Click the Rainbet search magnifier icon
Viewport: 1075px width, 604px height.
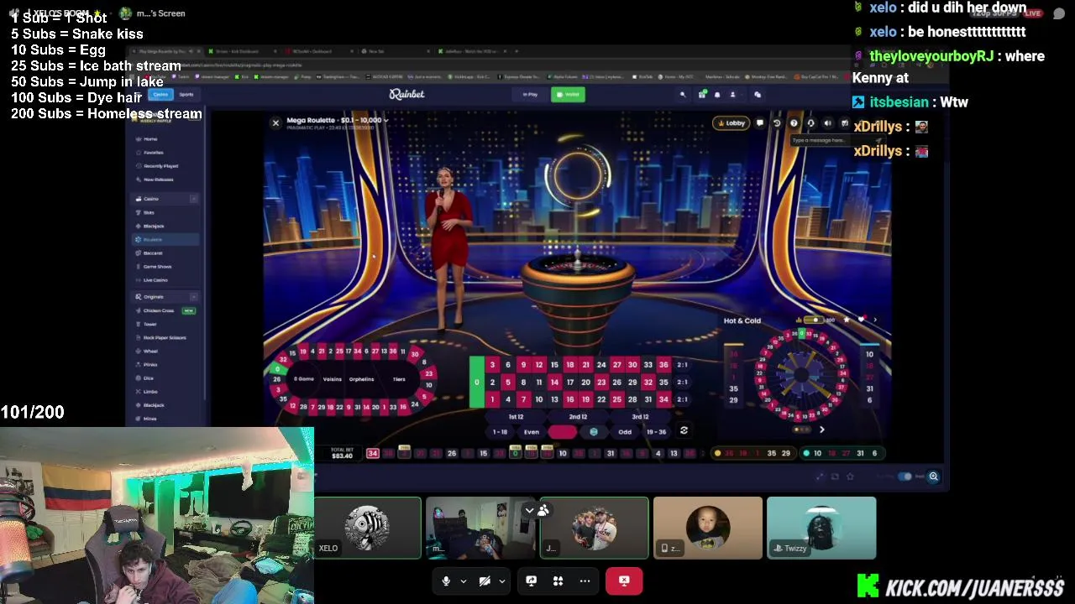point(683,94)
